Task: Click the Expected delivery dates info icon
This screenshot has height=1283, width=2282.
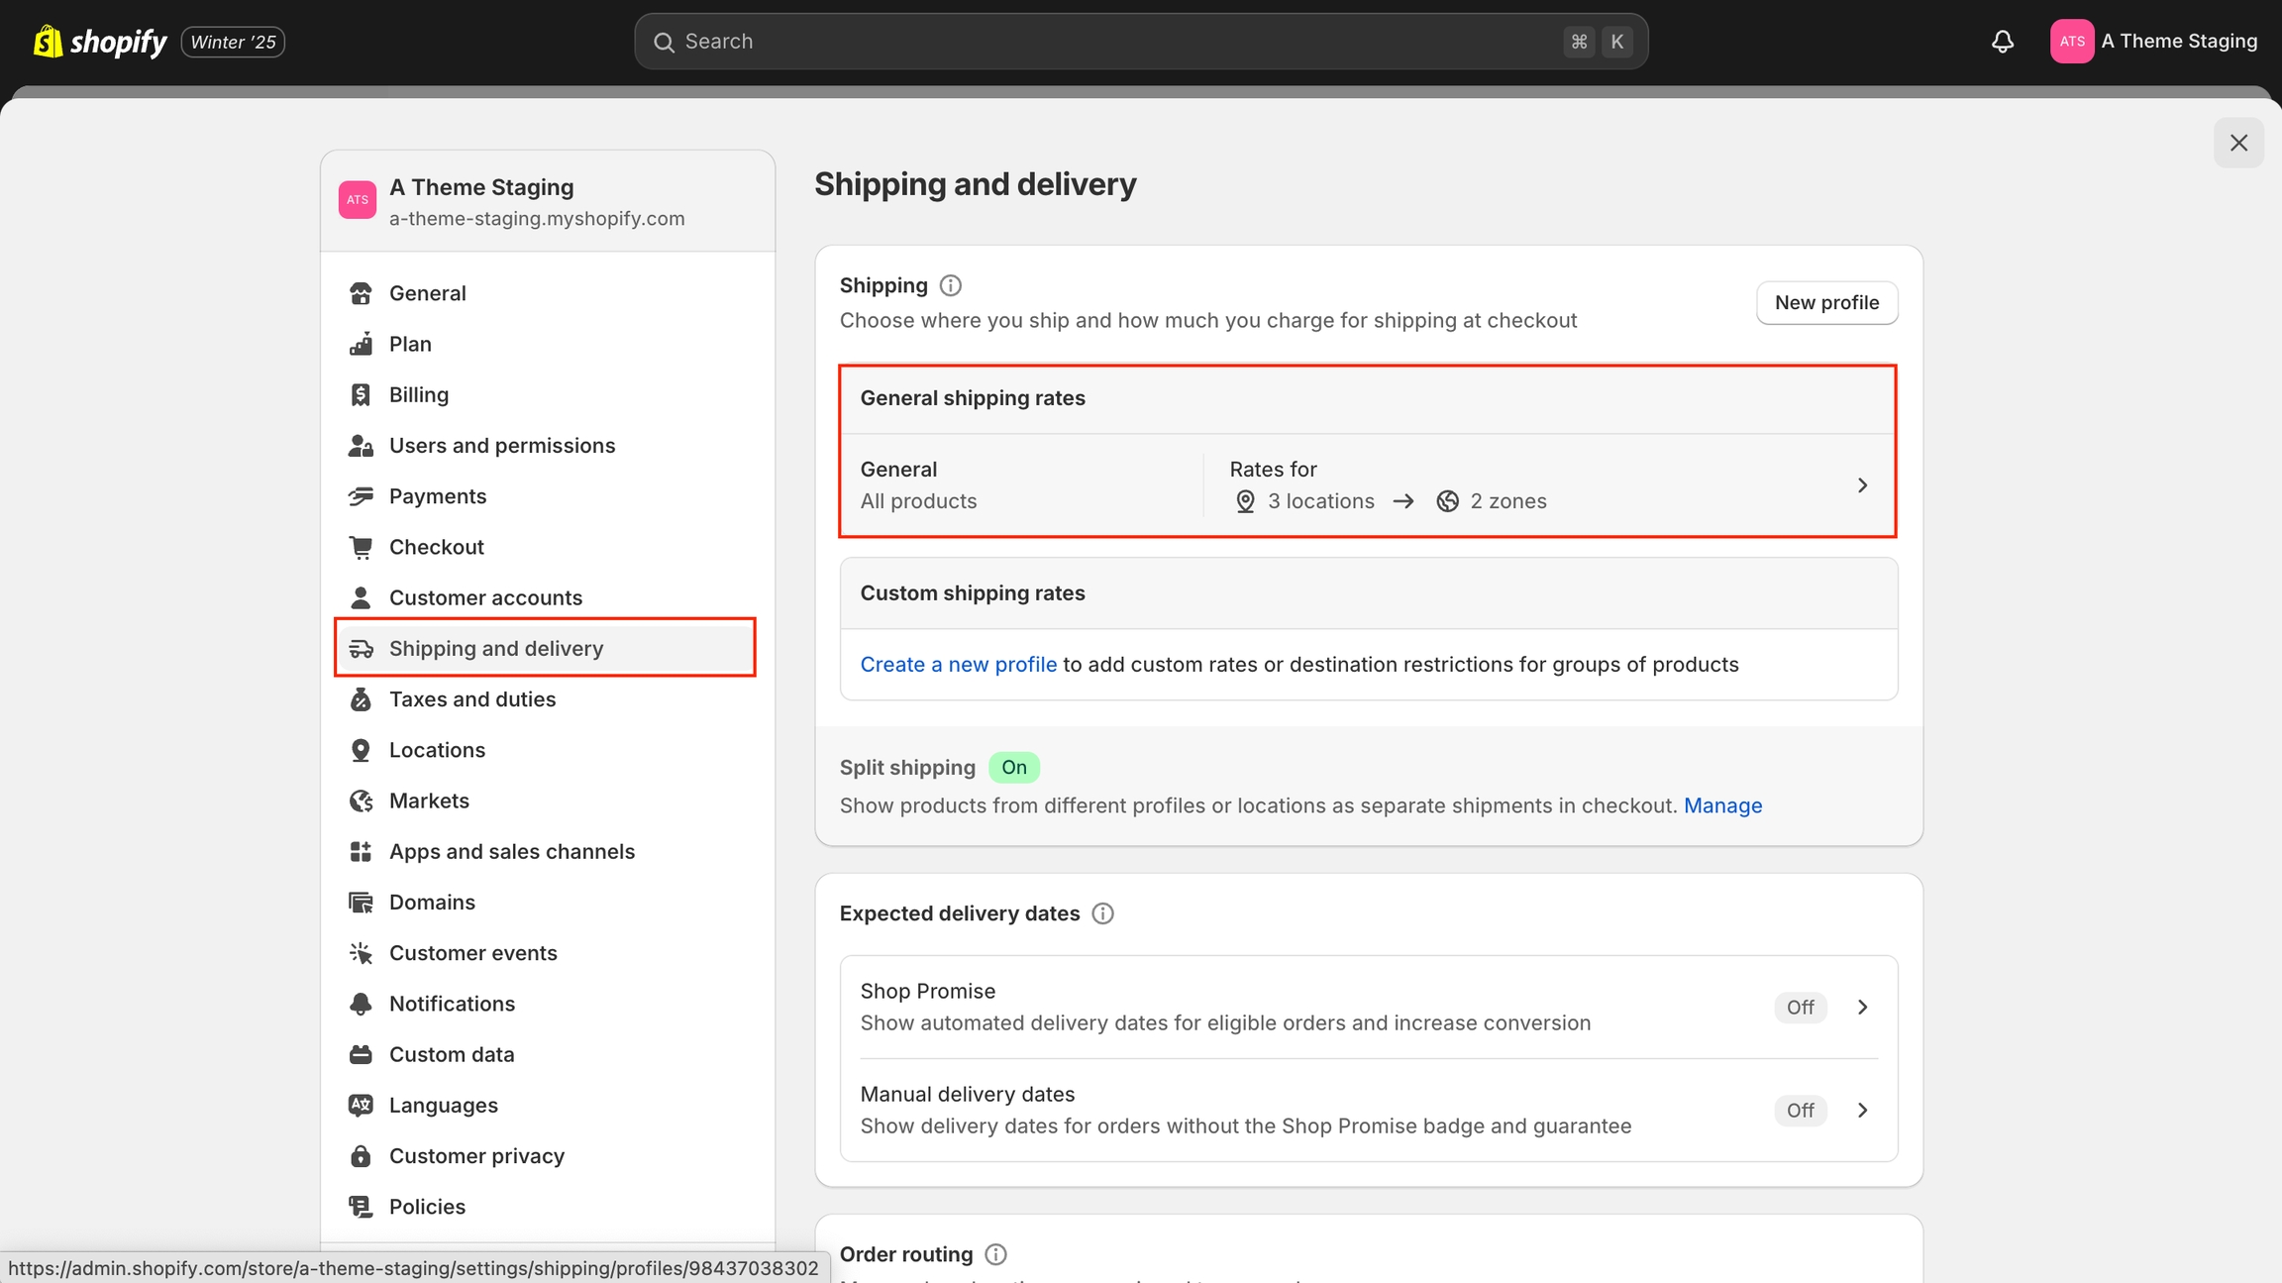Action: [x=1102, y=913]
